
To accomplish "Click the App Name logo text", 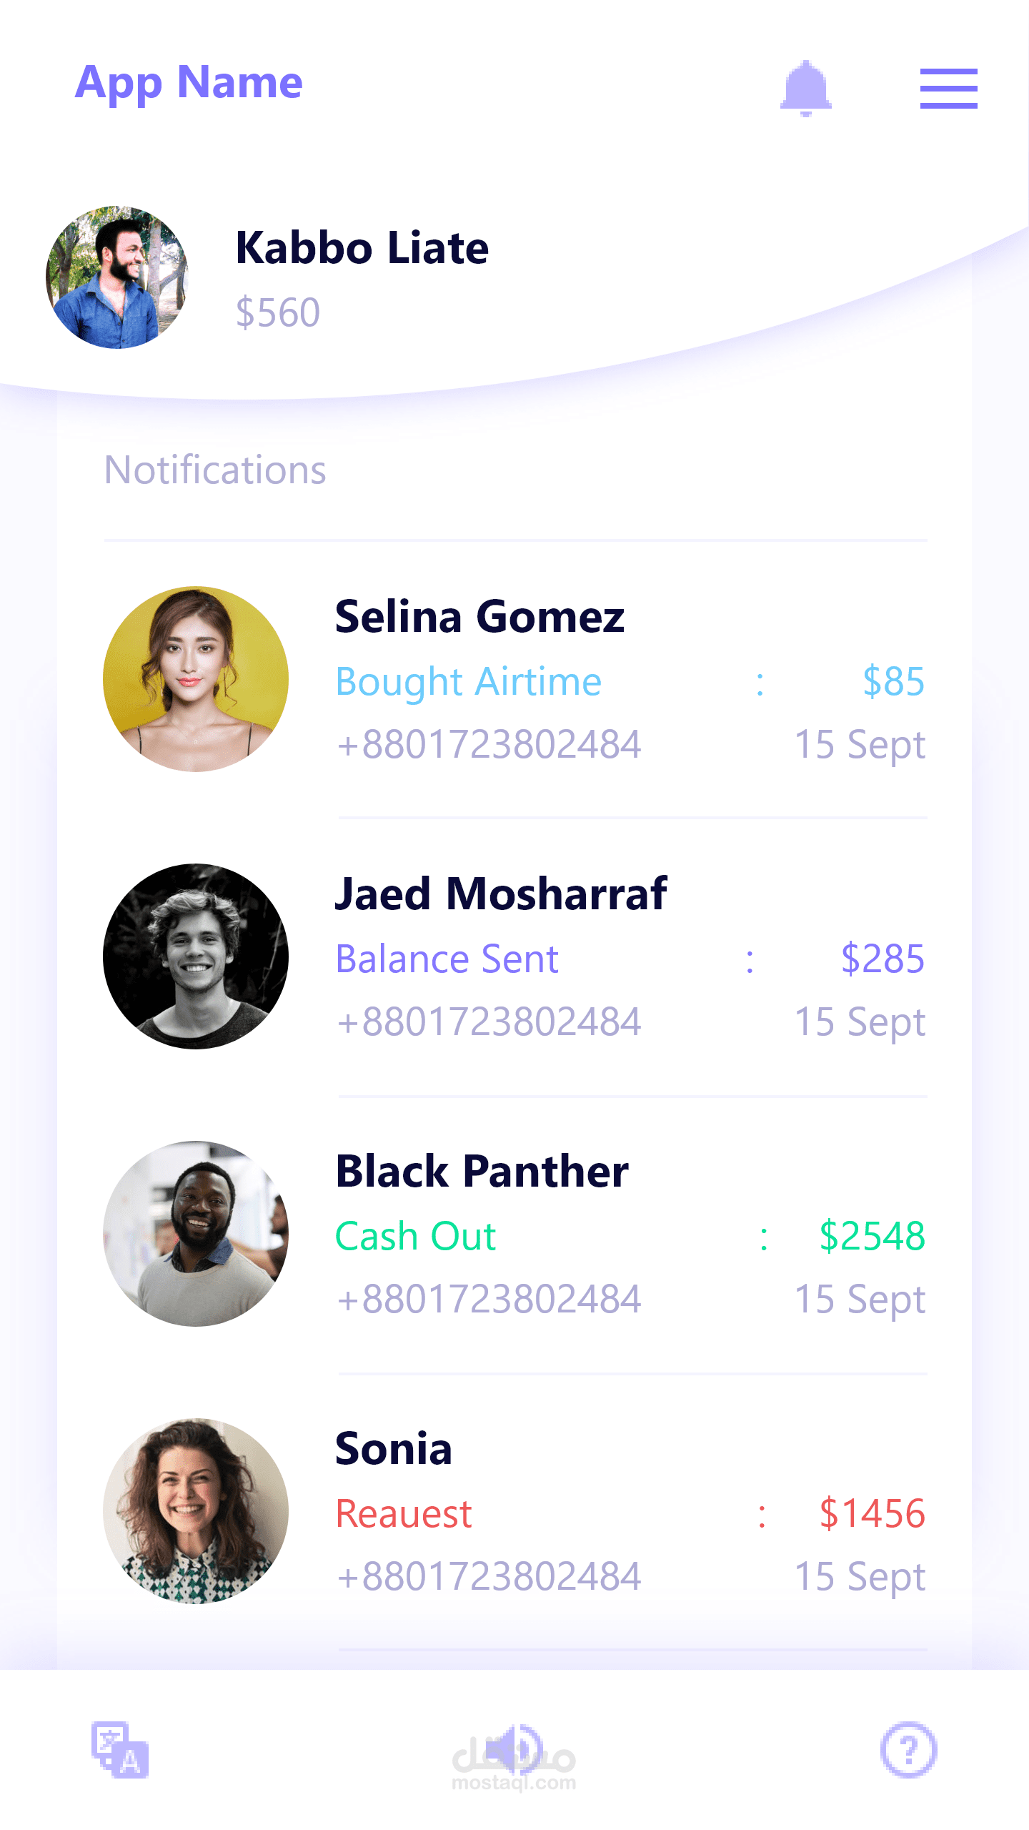I will 189,83.
